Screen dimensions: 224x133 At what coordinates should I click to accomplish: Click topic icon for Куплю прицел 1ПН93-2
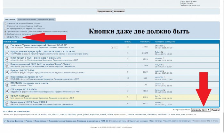click(7, 104)
